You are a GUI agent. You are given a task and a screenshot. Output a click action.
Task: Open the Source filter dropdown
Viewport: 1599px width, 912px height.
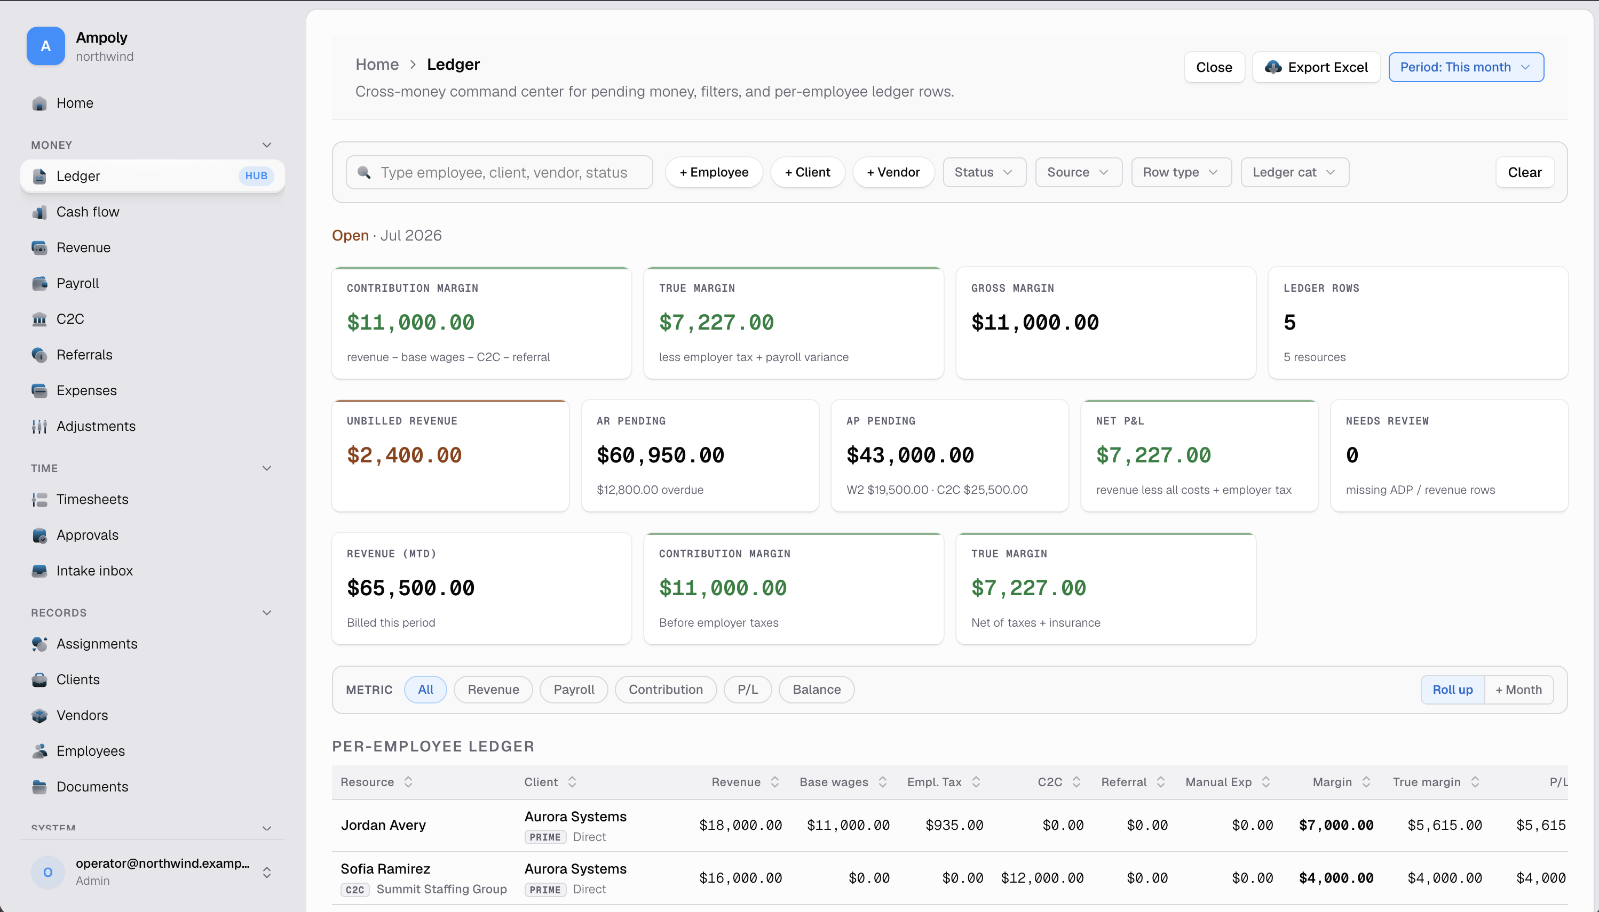click(1078, 172)
